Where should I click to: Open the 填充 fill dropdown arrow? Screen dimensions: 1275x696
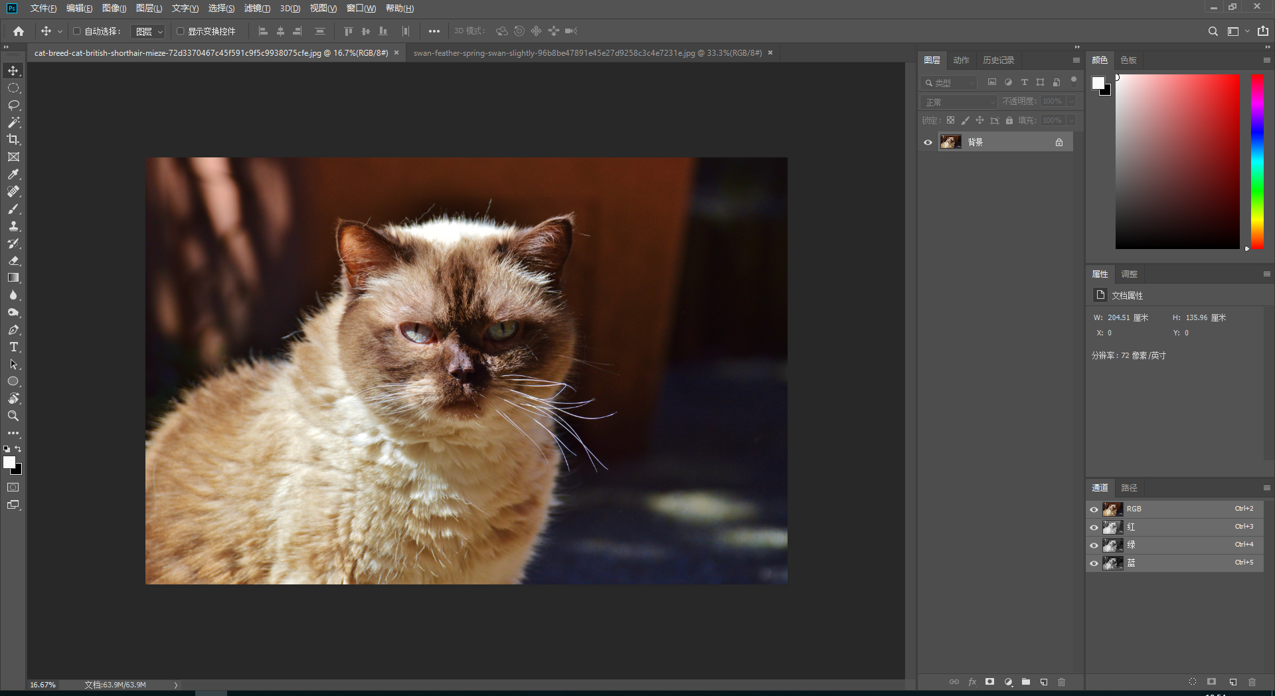1070,120
